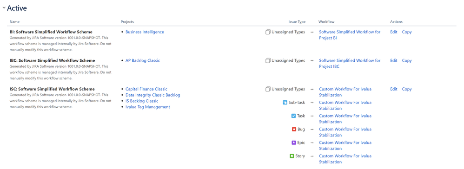Viewport: 464px width, 169px height.
Task: Collapse the Active section chevron
Action: coord(4,8)
